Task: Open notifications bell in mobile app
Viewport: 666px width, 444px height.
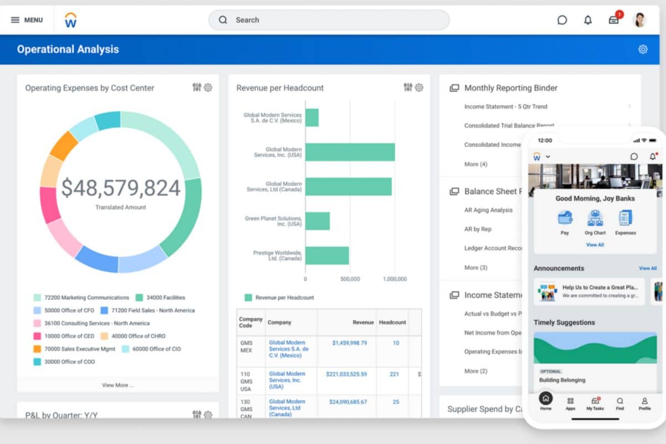Action: (653, 157)
